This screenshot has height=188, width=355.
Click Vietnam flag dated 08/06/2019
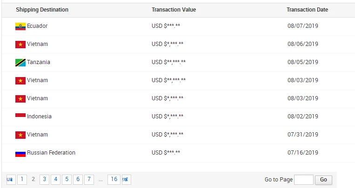pyautogui.click(x=20, y=45)
